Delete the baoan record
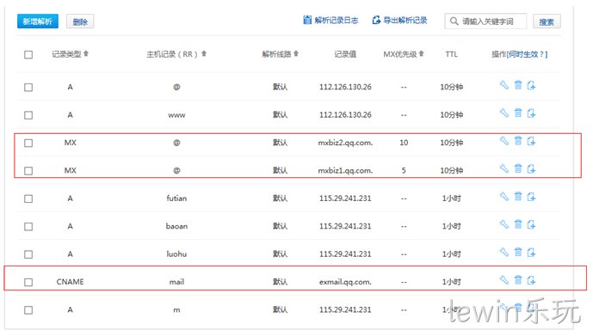Viewport: 593px width, 336px height. coord(518,224)
